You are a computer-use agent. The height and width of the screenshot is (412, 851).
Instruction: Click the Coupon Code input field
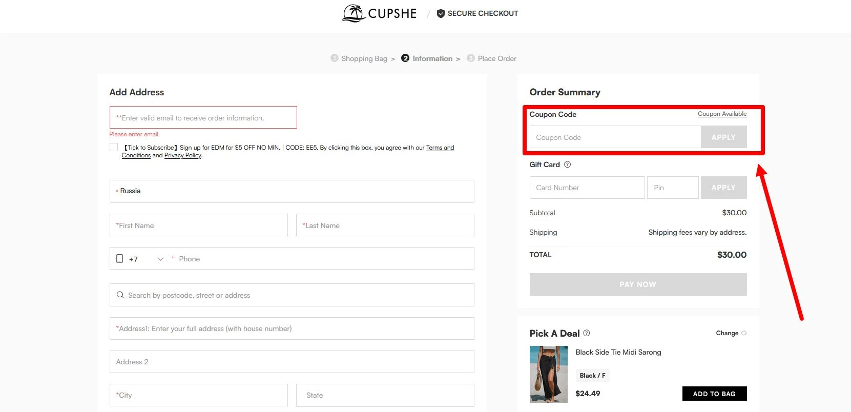tap(615, 137)
